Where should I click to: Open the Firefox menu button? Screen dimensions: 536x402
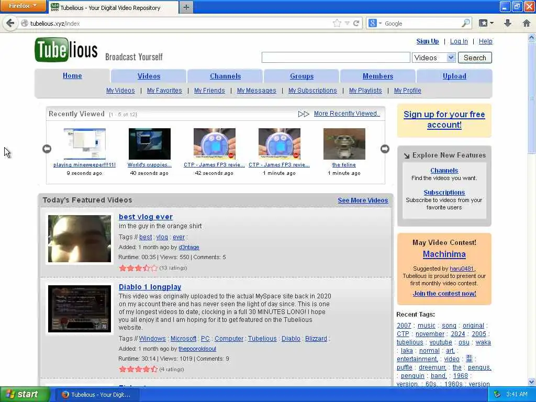tap(23, 6)
